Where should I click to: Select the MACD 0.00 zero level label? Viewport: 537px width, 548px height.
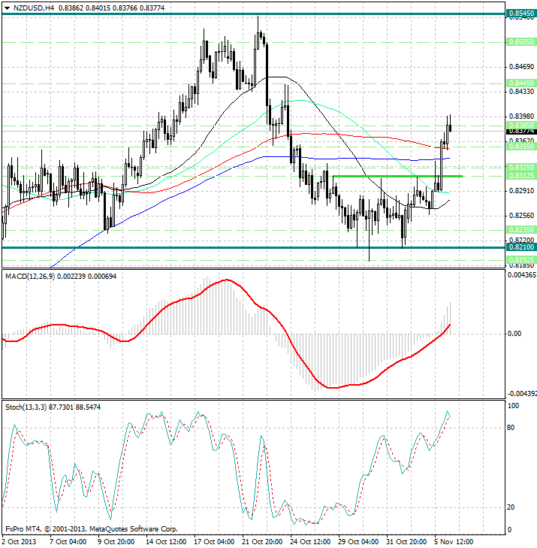514,334
